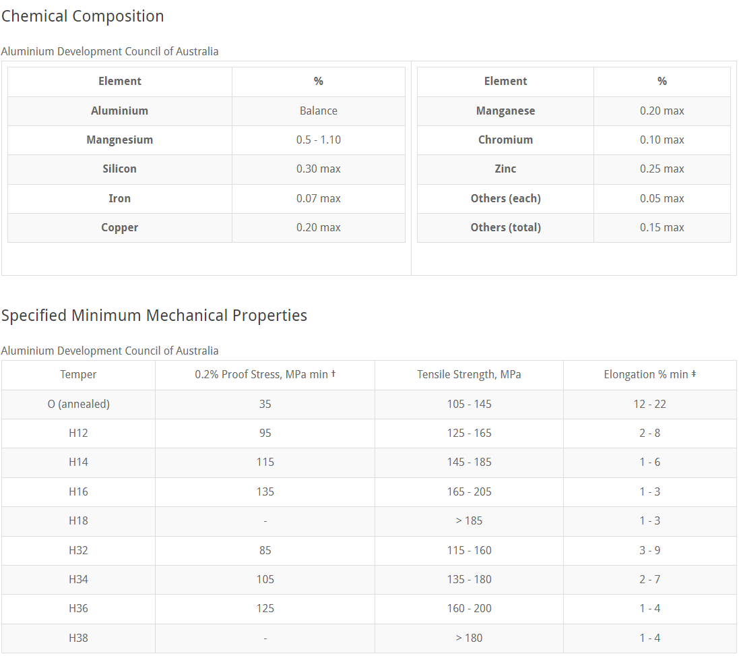Click the Chemical Composition heading
The image size is (739, 656).
coord(83,16)
